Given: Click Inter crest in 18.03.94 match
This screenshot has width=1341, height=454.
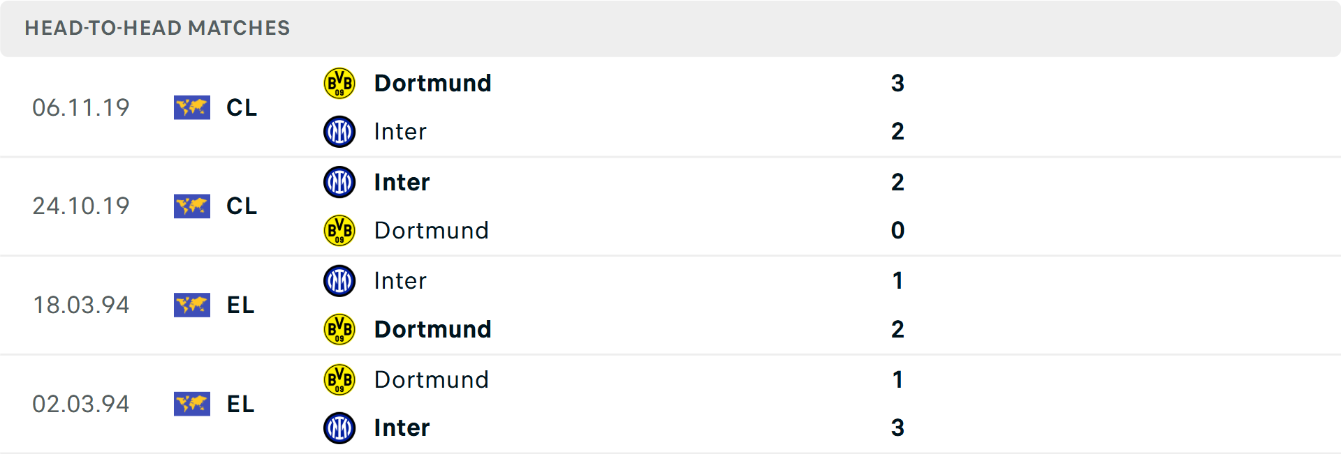Looking at the screenshot, I should (x=339, y=281).
